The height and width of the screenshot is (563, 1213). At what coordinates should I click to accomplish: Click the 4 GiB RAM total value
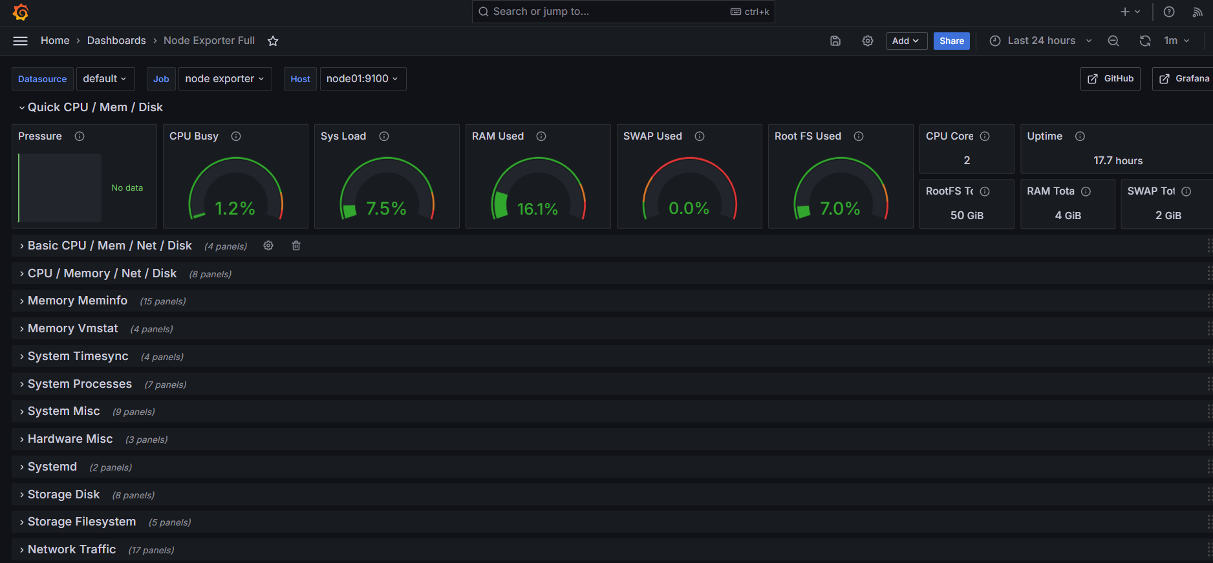pyautogui.click(x=1068, y=215)
